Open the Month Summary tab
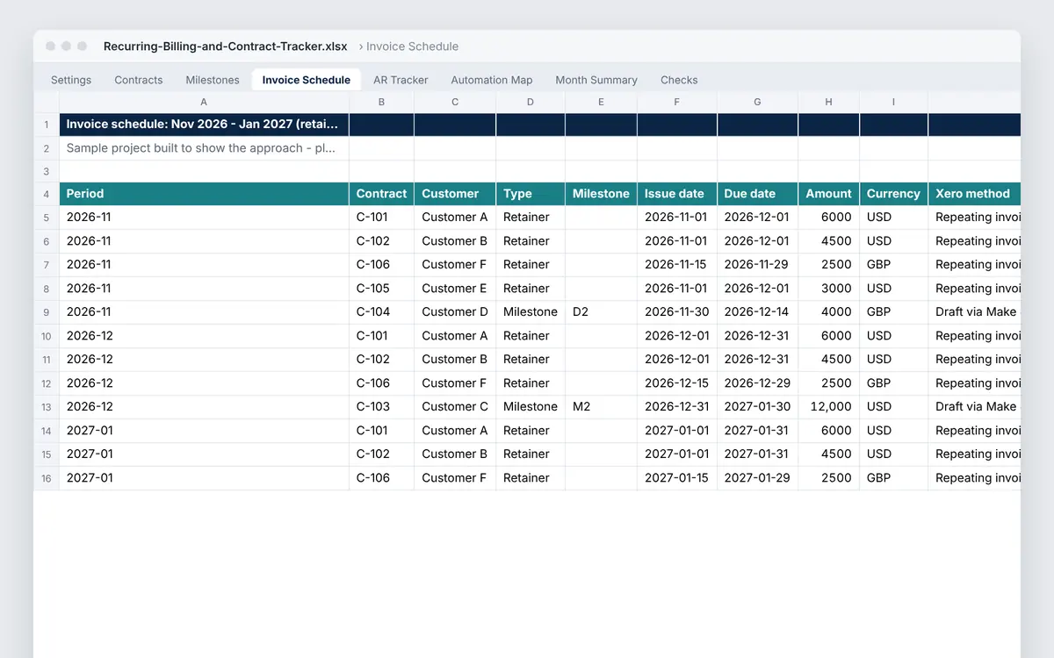Image resolution: width=1054 pixels, height=658 pixels. click(596, 80)
